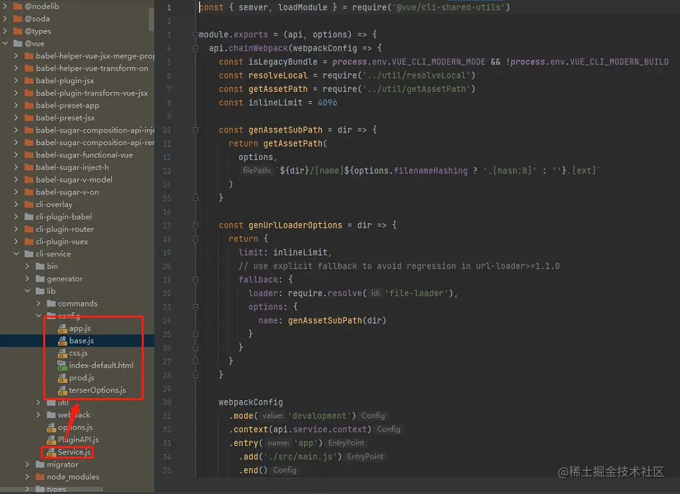Select babel-preset-jsx folder name
The image size is (680, 494).
(65, 118)
